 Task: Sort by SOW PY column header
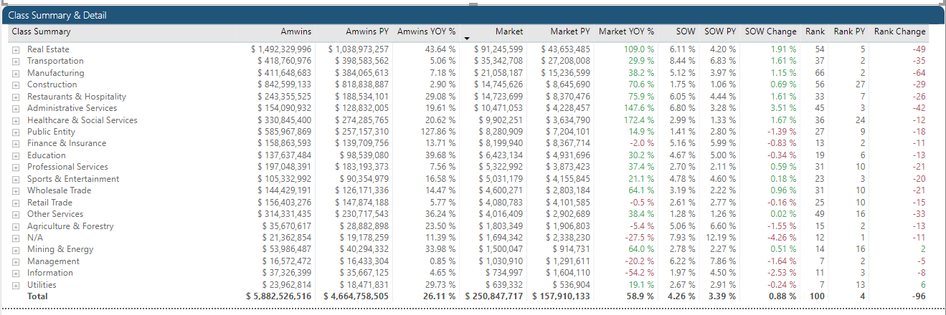coord(720,31)
